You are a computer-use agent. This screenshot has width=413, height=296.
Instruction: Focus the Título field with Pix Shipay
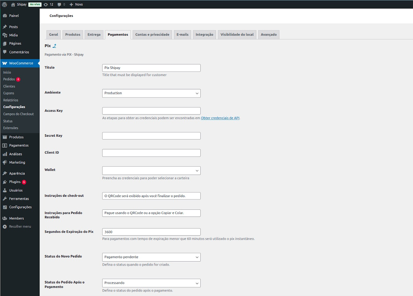[x=151, y=68]
